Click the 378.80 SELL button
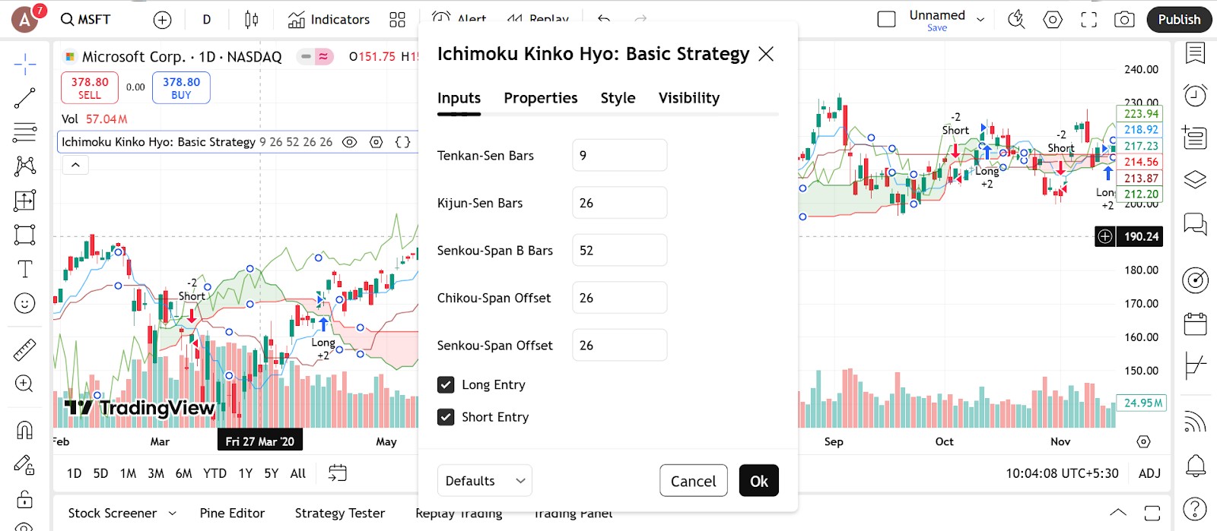Viewport: 1217px width, 531px height. click(x=90, y=87)
